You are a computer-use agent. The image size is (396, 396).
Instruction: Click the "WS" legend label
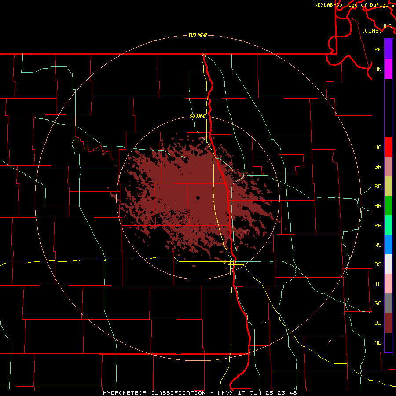coord(378,245)
